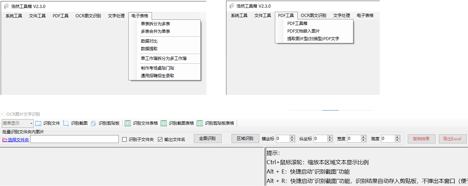Click the folder path input field

pyautogui.click(x=74, y=139)
